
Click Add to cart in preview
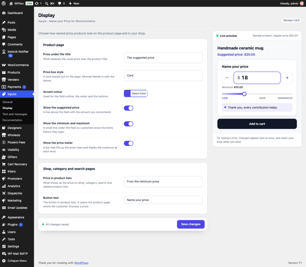257,124
